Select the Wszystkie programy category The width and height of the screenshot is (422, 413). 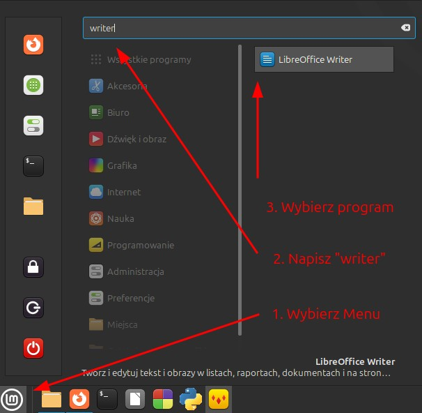coord(148,60)
